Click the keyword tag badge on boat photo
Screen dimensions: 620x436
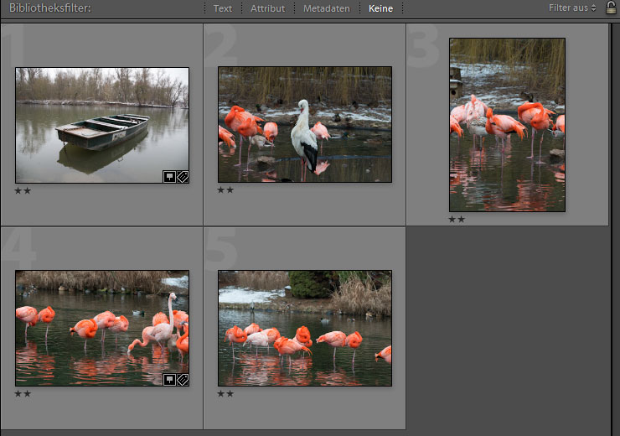coord(183,177)
